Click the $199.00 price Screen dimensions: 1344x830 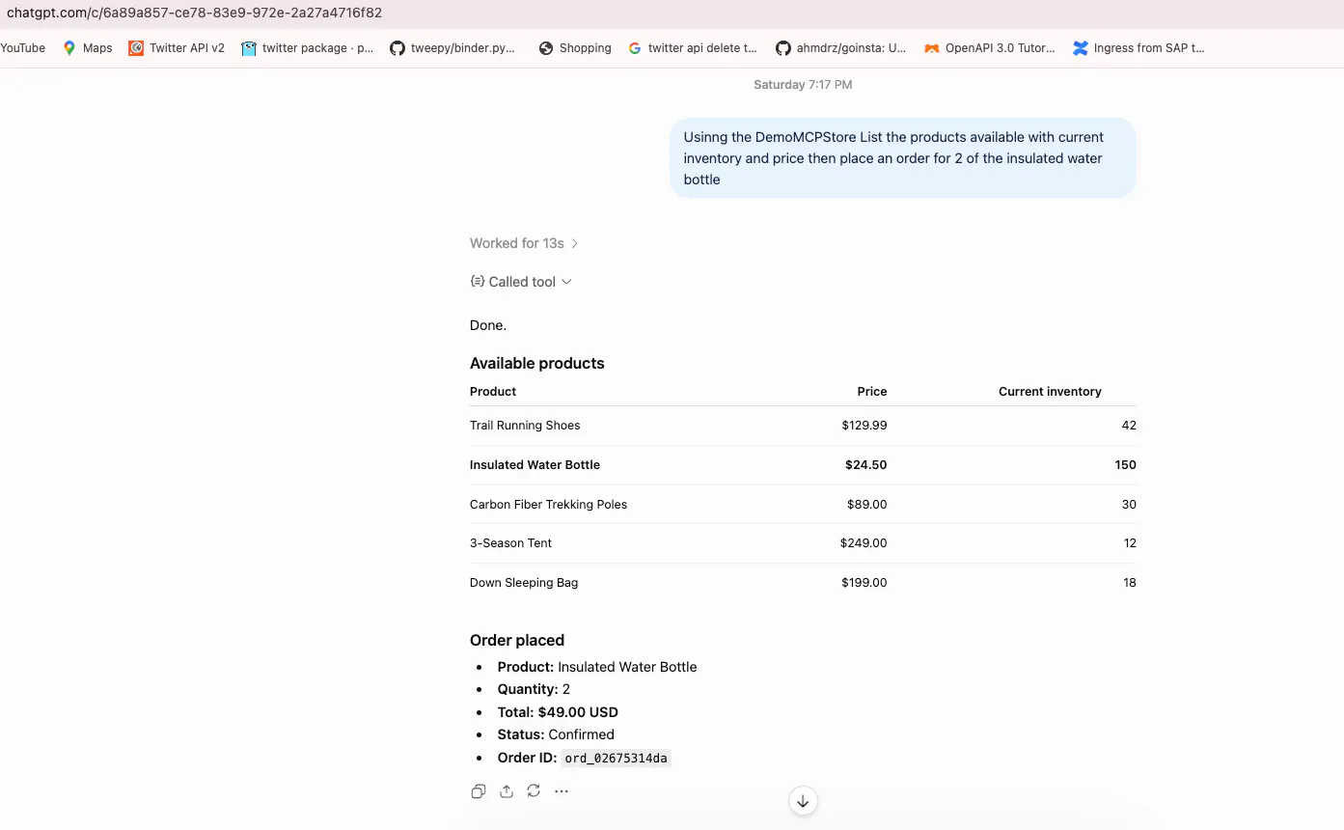[x=864, y=583]
